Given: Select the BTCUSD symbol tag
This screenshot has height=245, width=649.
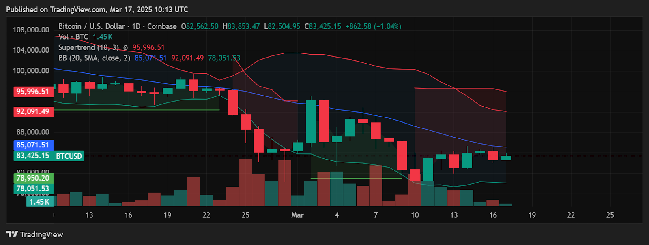Looking at the screenshot, I should [69, 156].
